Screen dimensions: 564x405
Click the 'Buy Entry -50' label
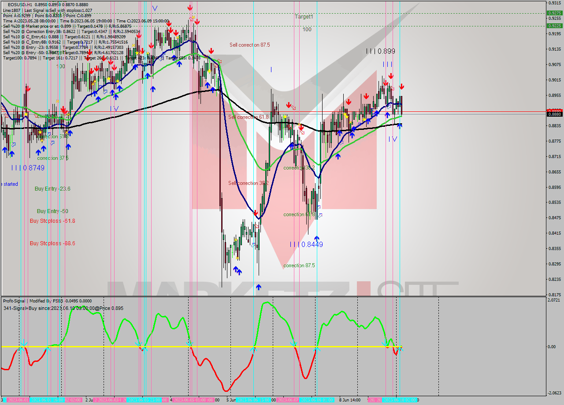(x=52, y=211)
